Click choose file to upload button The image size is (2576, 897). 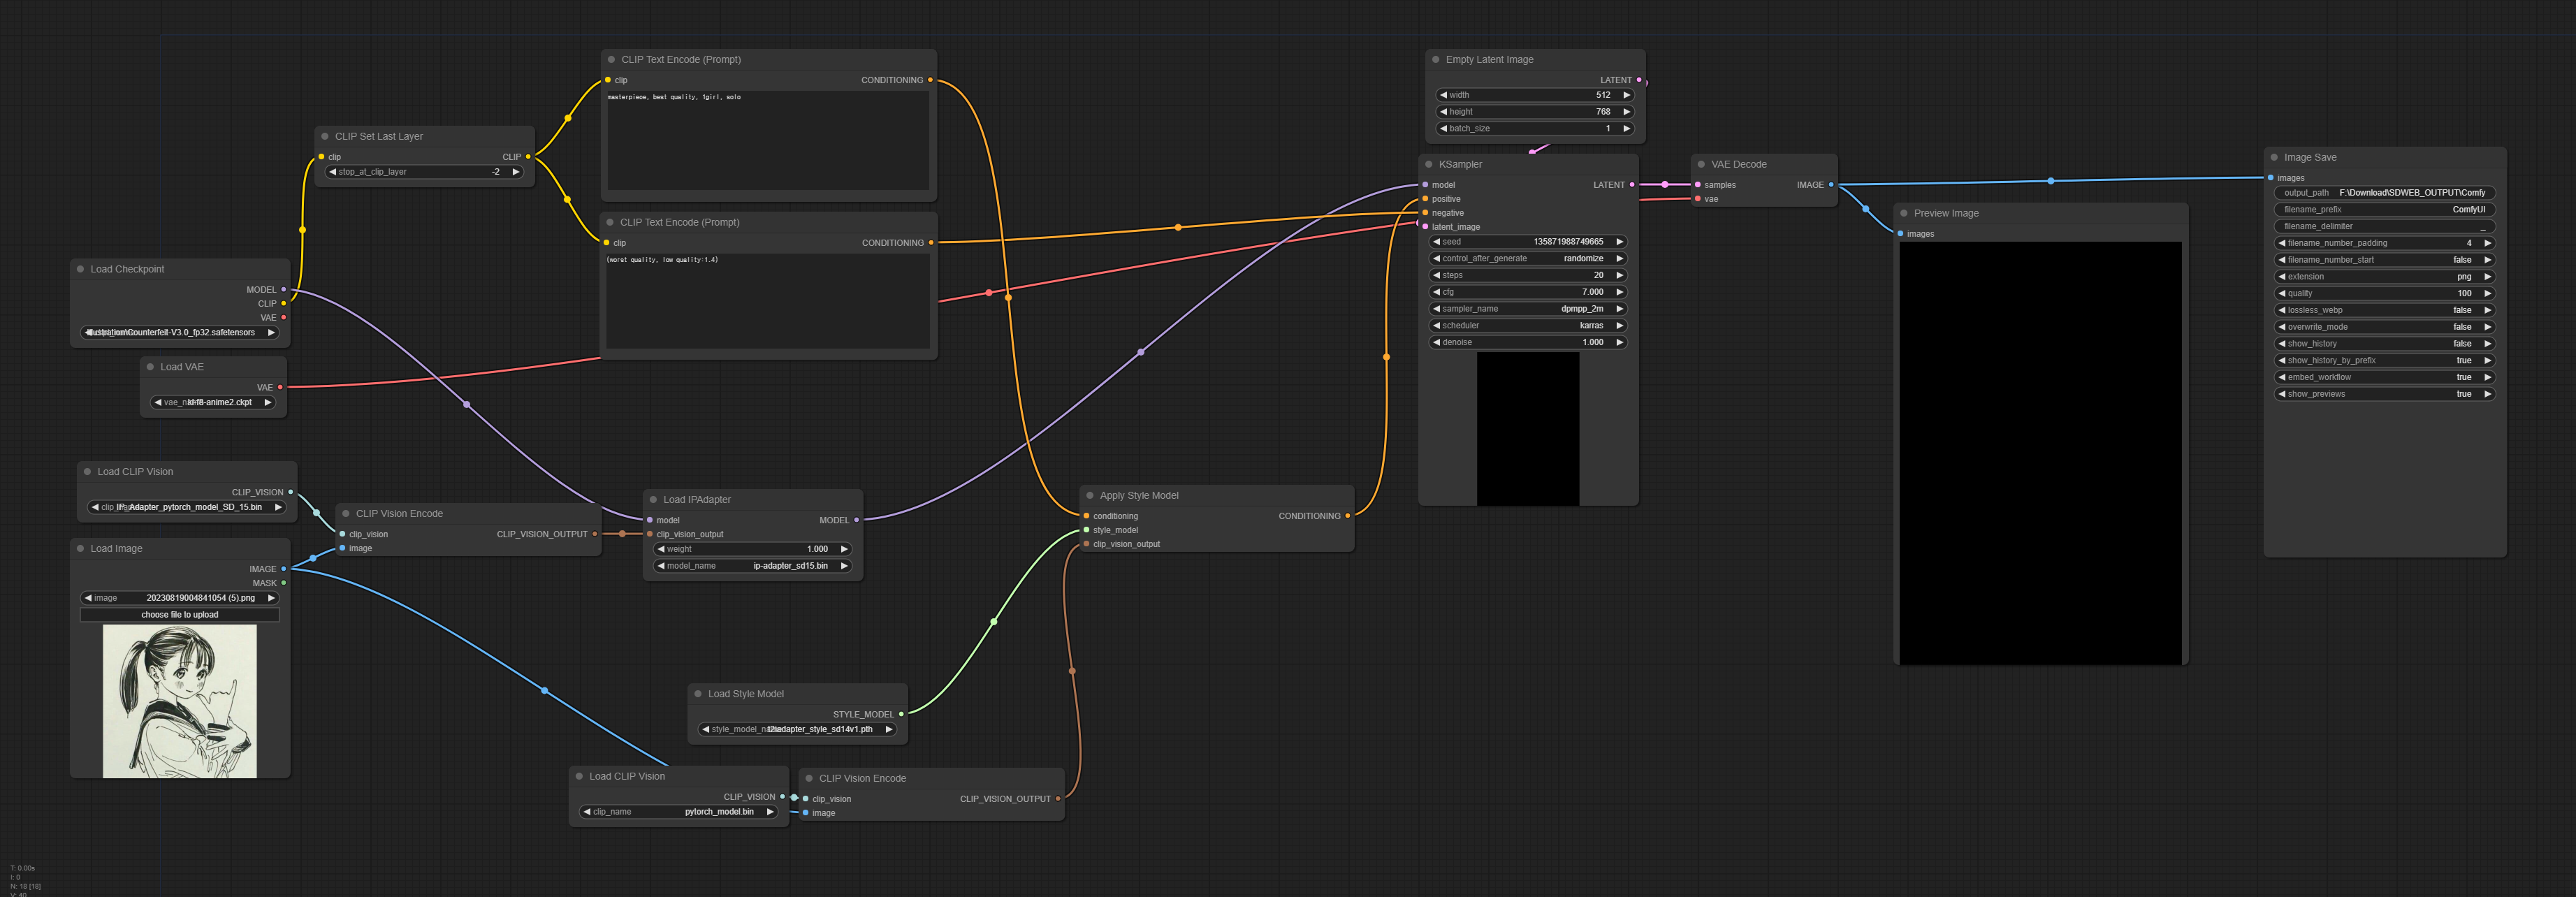[180, 615]
